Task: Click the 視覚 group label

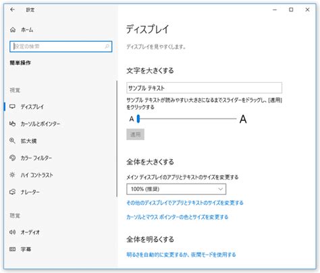Action: pyautogui.click(x=15, y=90)
